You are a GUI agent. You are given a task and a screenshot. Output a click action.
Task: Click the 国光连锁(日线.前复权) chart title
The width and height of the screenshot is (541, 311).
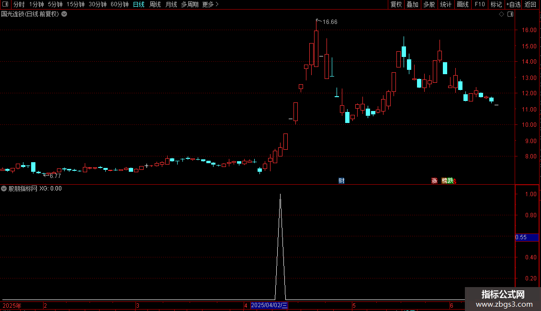pos(30,14)
